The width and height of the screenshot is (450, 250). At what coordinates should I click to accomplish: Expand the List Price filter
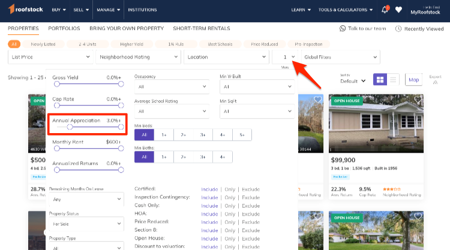click(x=50, y=57)
